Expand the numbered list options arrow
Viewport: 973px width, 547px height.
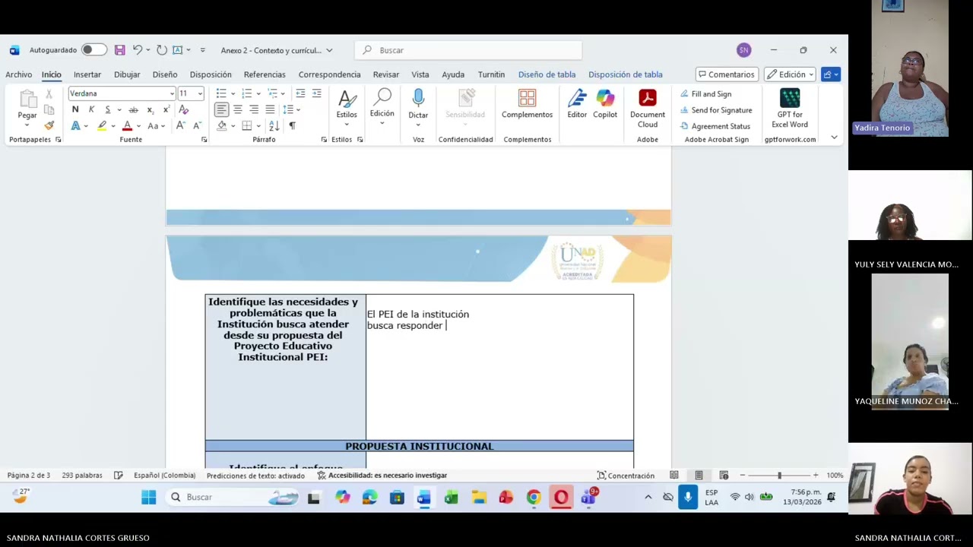tap(258, 93)
